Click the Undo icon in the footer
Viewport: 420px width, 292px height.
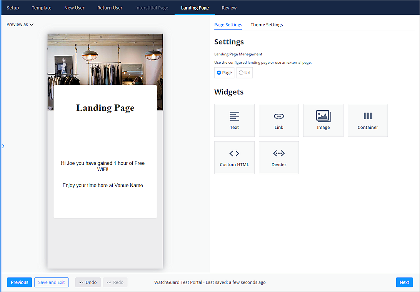(88, 282)
